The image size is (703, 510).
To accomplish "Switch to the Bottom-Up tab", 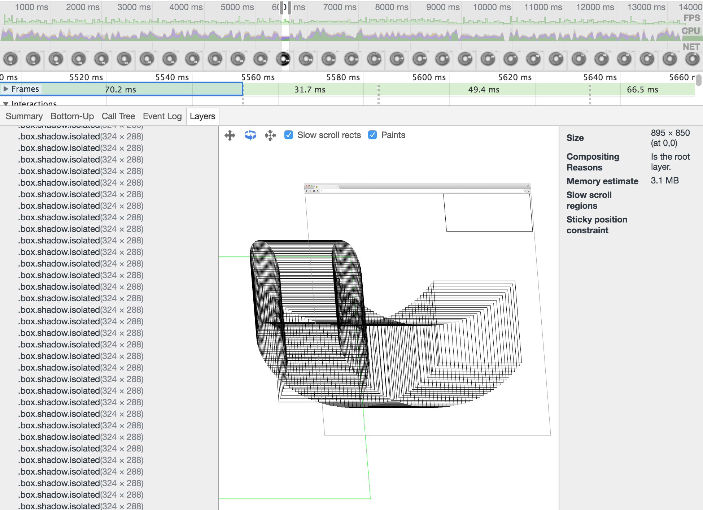I will (x=72, y=116).
